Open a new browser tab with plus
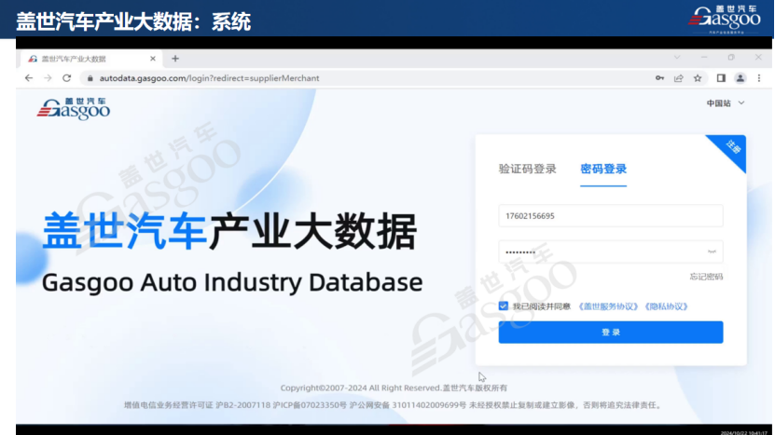775x435 pixels. [x=175, y=59]
